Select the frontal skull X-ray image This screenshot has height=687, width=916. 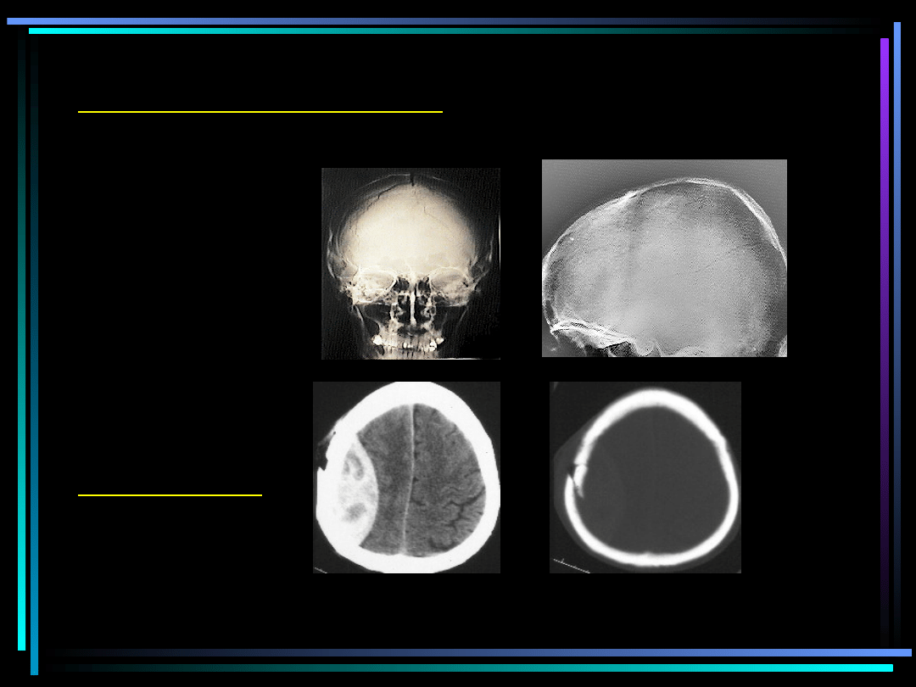(x=411, y=263)
